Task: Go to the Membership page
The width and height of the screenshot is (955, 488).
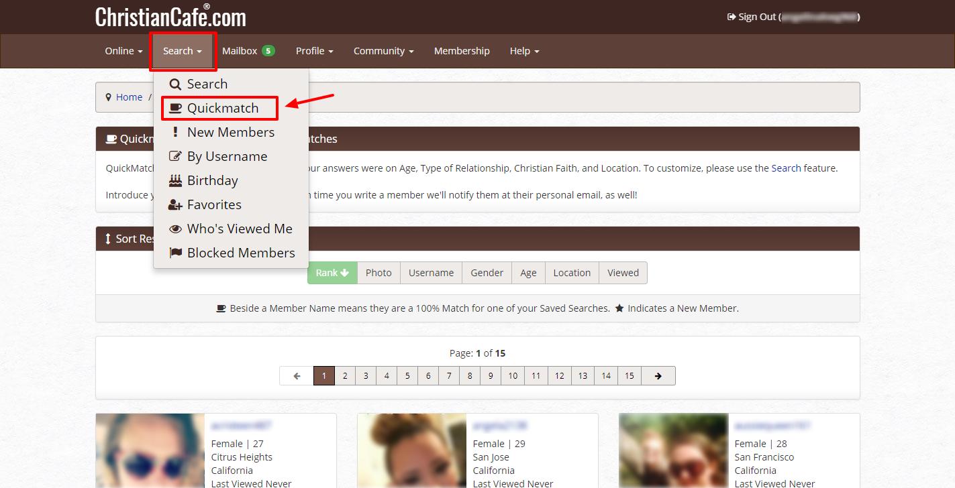Action: coord(462,51)
